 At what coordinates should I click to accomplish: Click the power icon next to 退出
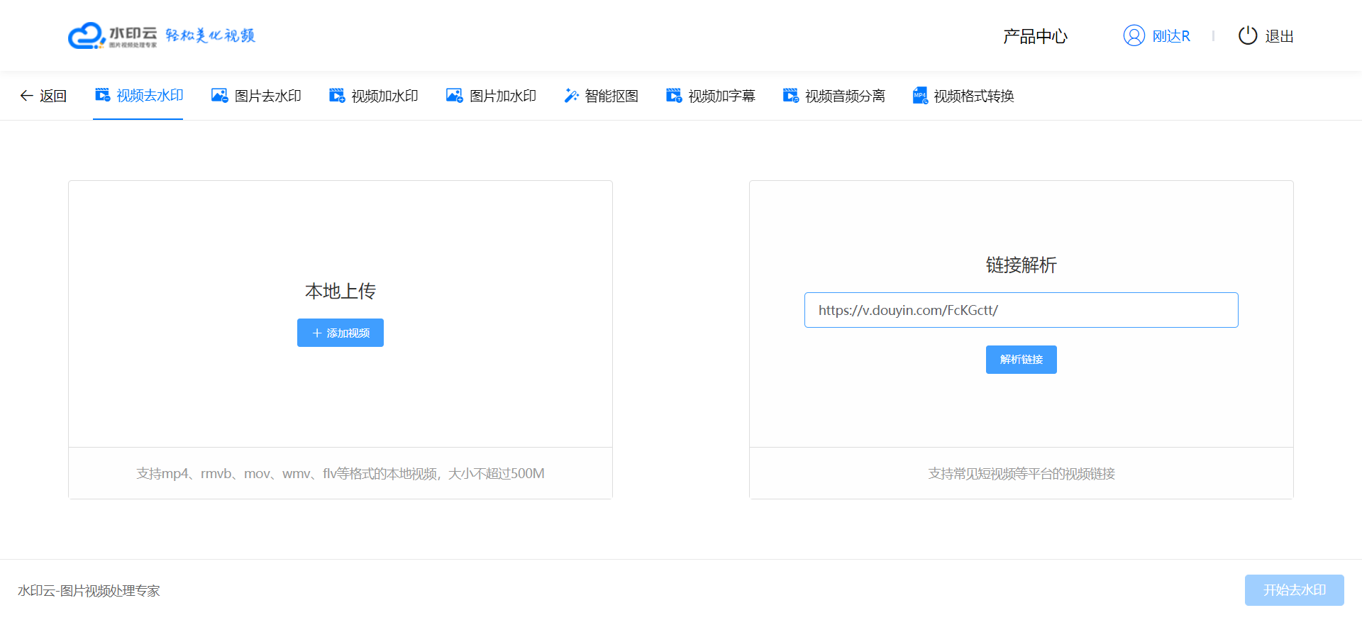(x=1248, y=35)
